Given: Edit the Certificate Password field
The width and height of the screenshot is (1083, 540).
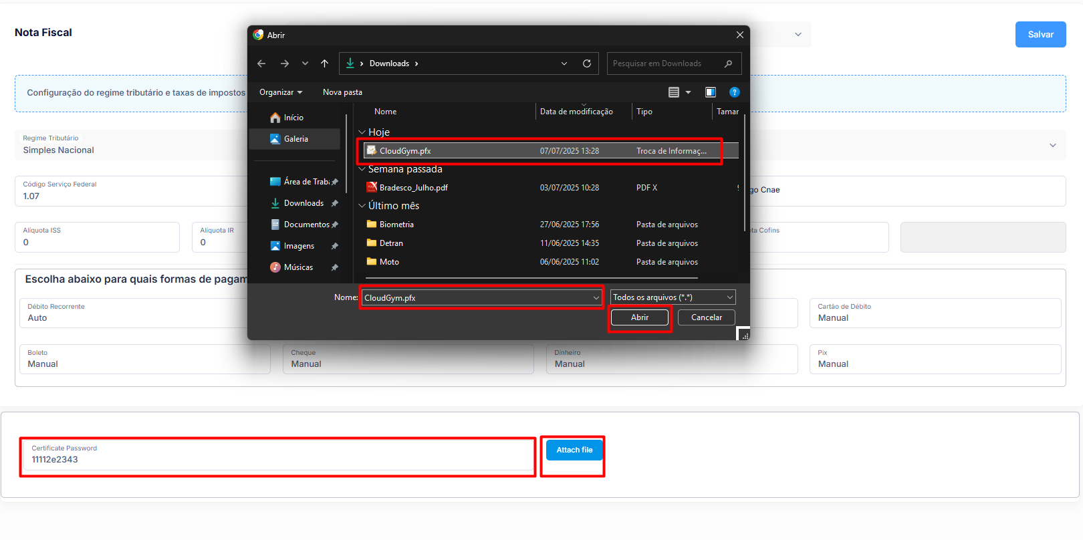Looking at the screenshot, I should tap(277, 454).
